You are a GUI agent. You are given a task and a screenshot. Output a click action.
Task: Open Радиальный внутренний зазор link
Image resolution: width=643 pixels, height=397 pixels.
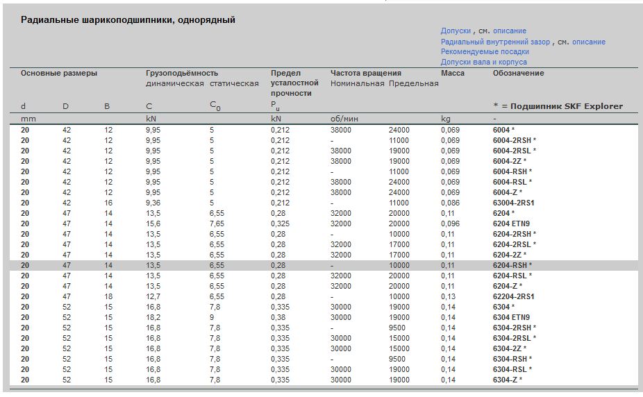[x=495, y=42]
